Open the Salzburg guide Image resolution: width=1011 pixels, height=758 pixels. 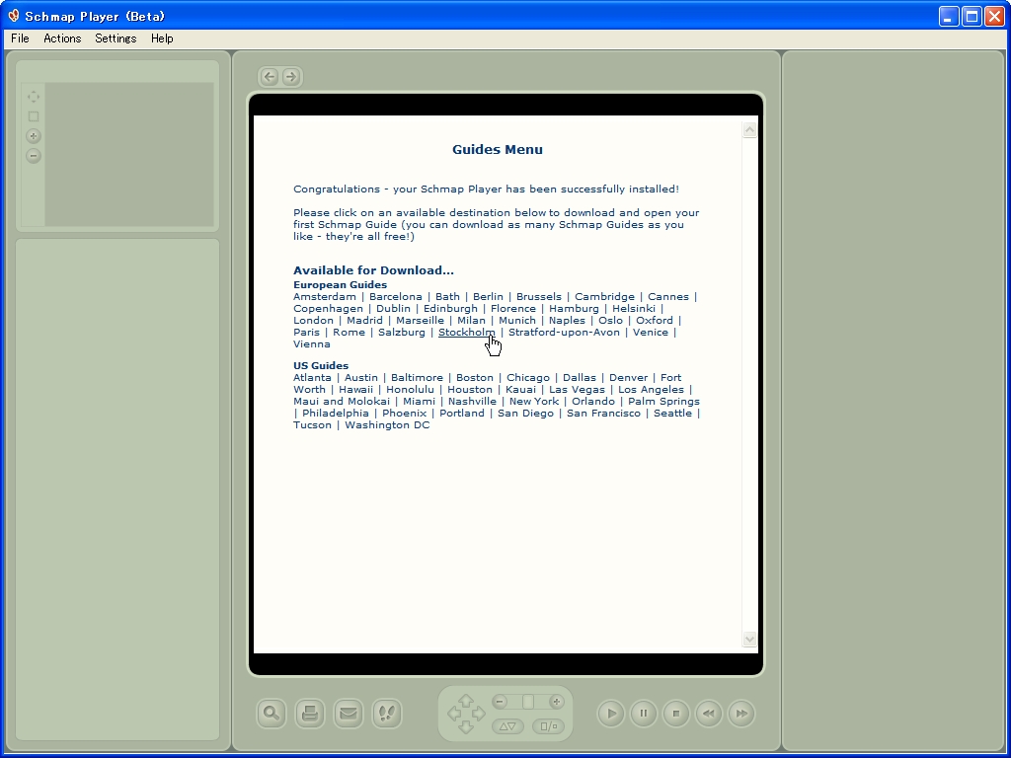[402, 333]
